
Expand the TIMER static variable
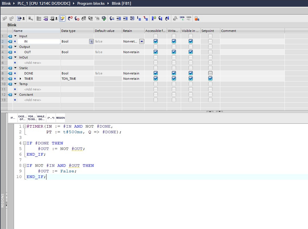click(20, 79)
